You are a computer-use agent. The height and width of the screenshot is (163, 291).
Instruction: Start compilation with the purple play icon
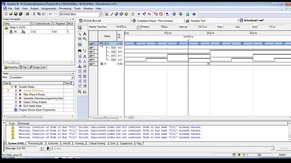coord(139,14)
